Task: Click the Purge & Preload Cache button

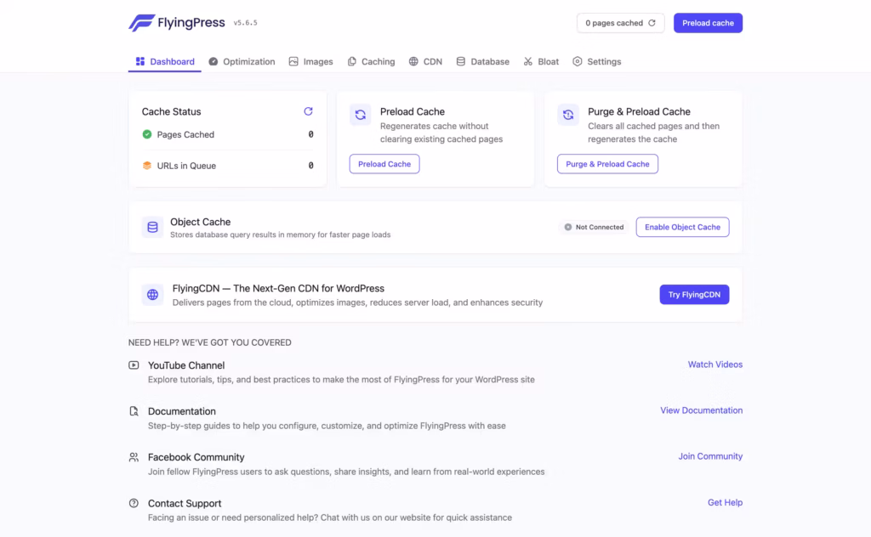Action: 607,164
